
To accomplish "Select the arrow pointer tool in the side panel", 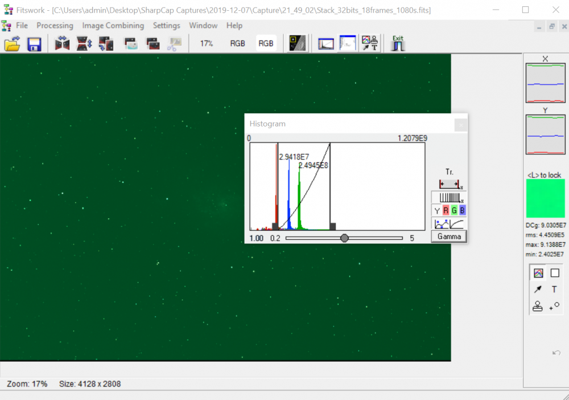I will (538, 289).
